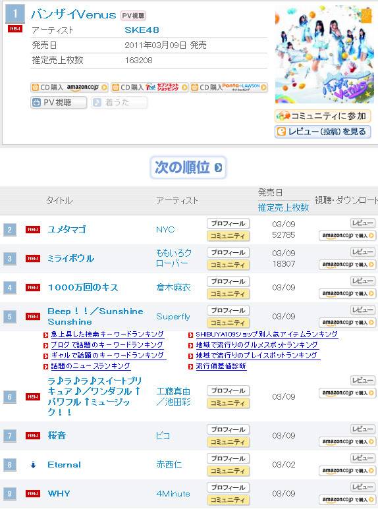Open the セブンネットショッピング CD purchase button
Image resolution: width=378 pixels, height=509 pixels.
pyautogui.click(x=149, y=88)
